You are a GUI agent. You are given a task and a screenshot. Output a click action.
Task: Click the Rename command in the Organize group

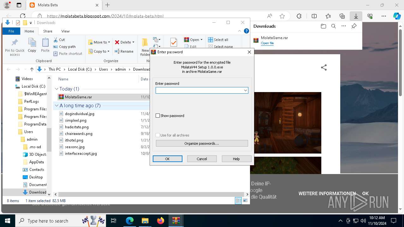coord(124,51)
